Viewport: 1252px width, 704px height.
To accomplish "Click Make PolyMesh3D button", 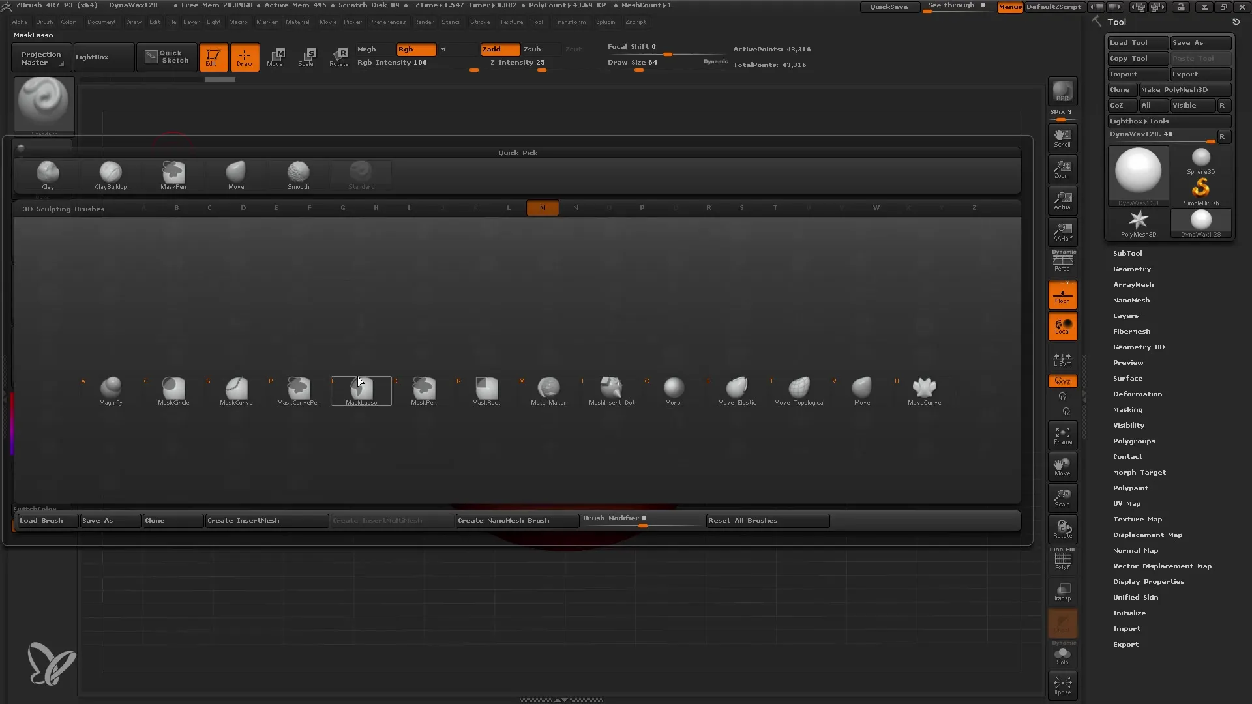I will click(1184, 90).
